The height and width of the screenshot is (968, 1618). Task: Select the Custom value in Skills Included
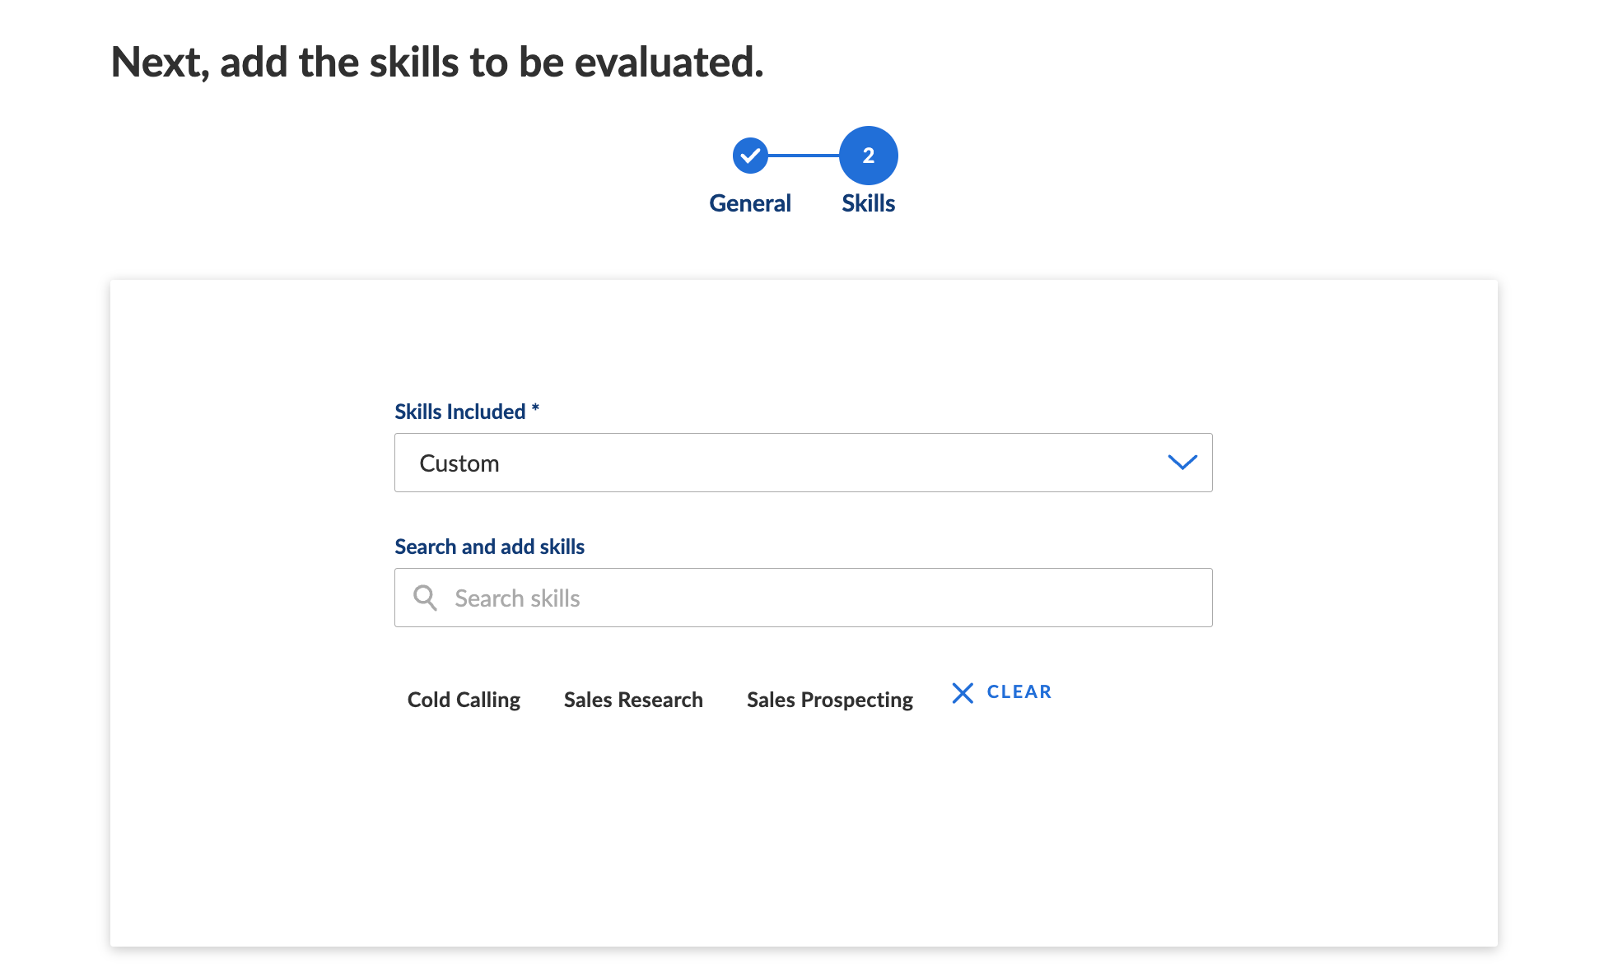pos(459,463)
